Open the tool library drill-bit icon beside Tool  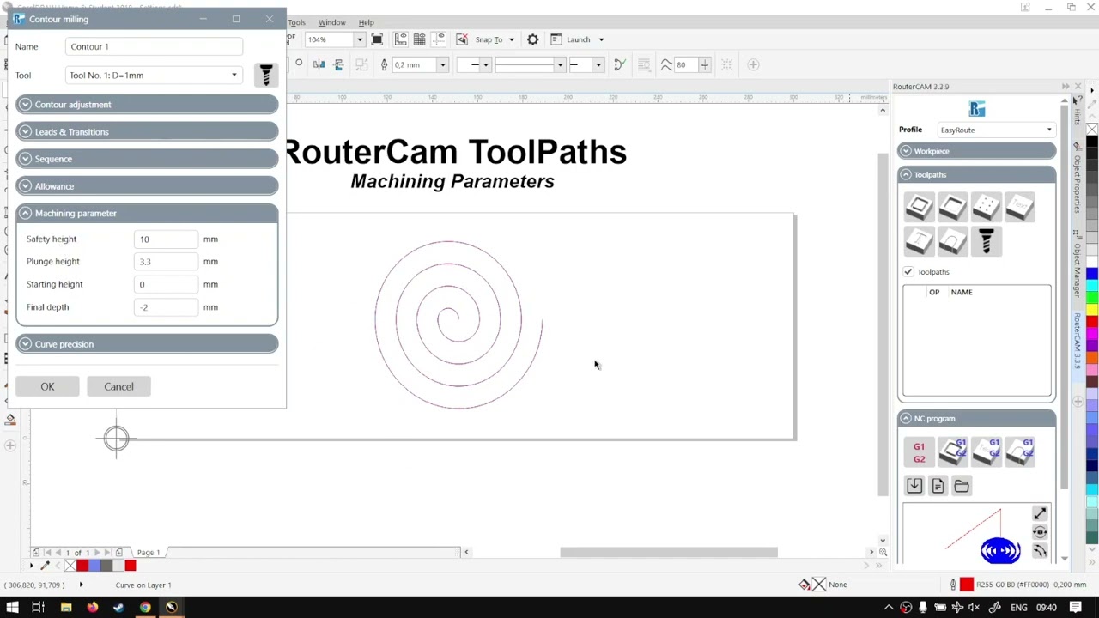pyautogui.click(x=265, y=76)
